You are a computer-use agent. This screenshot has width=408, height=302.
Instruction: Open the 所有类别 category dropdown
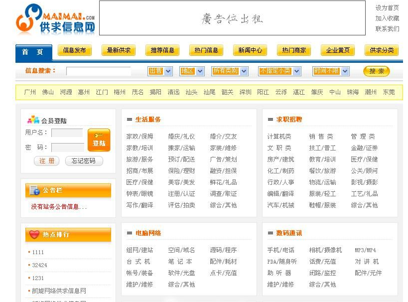230,71
